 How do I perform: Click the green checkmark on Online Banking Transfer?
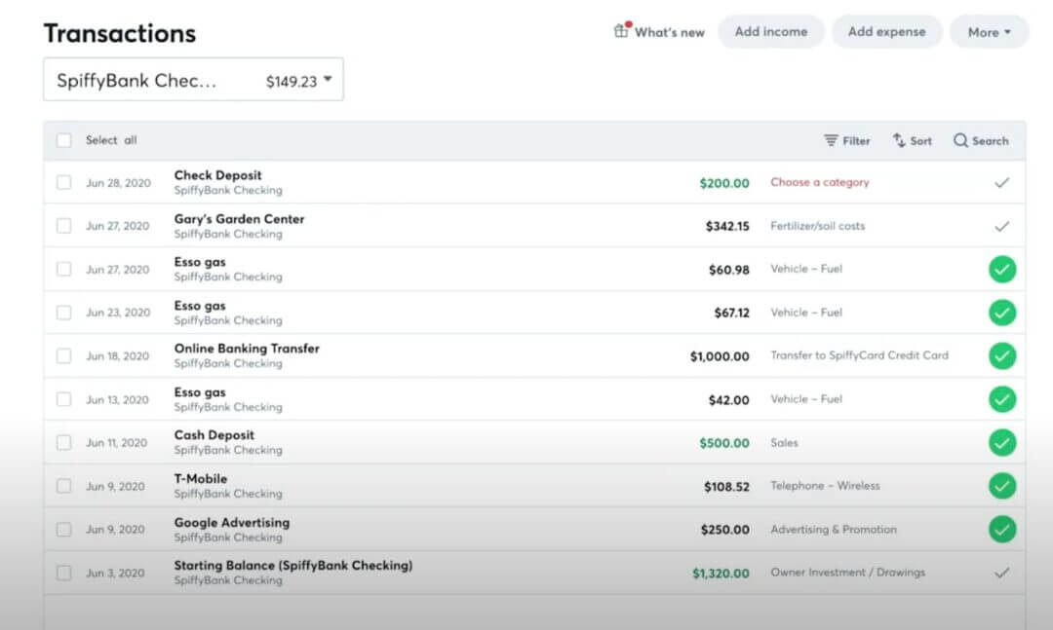[x=1002, y=355]
